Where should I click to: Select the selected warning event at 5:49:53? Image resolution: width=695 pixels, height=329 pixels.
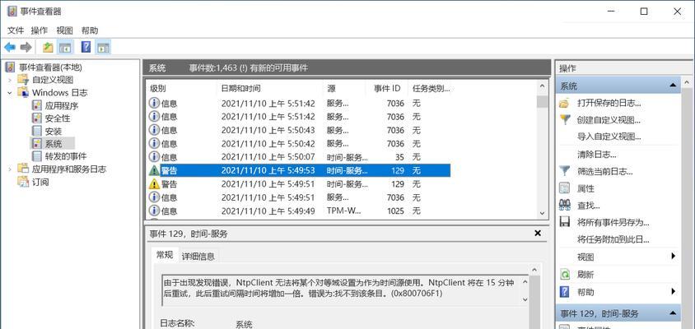(299, 170)
